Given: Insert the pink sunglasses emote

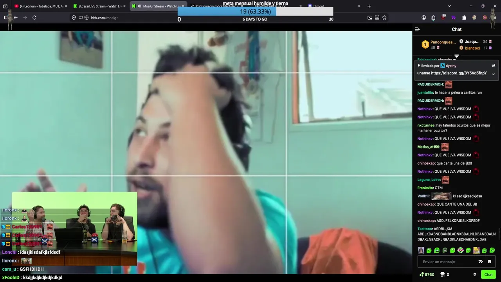Looking at the screenshot, I should (461, 250).
